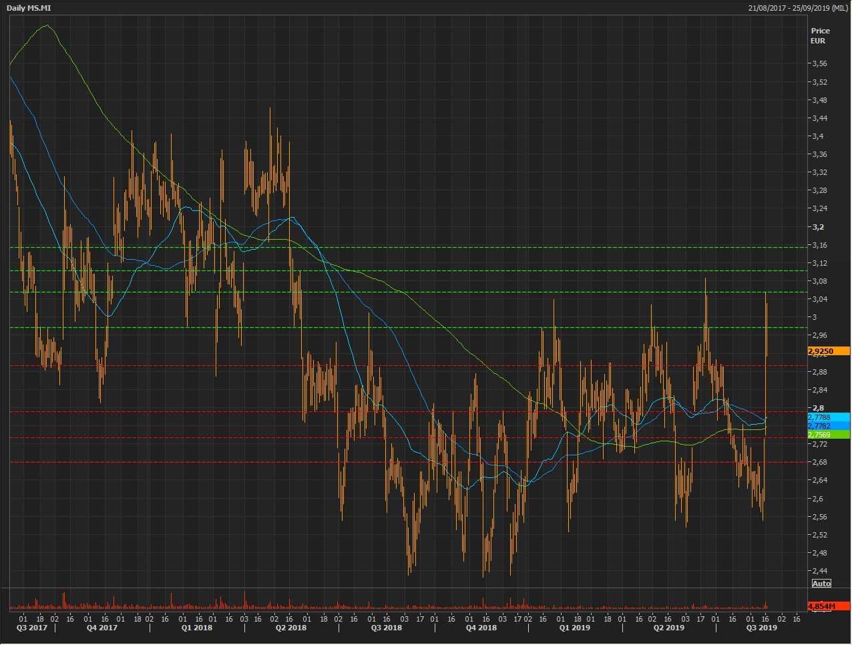Click the Q3 2019 label on time axis
Screen dimensions: 852x645
[761, 628]
